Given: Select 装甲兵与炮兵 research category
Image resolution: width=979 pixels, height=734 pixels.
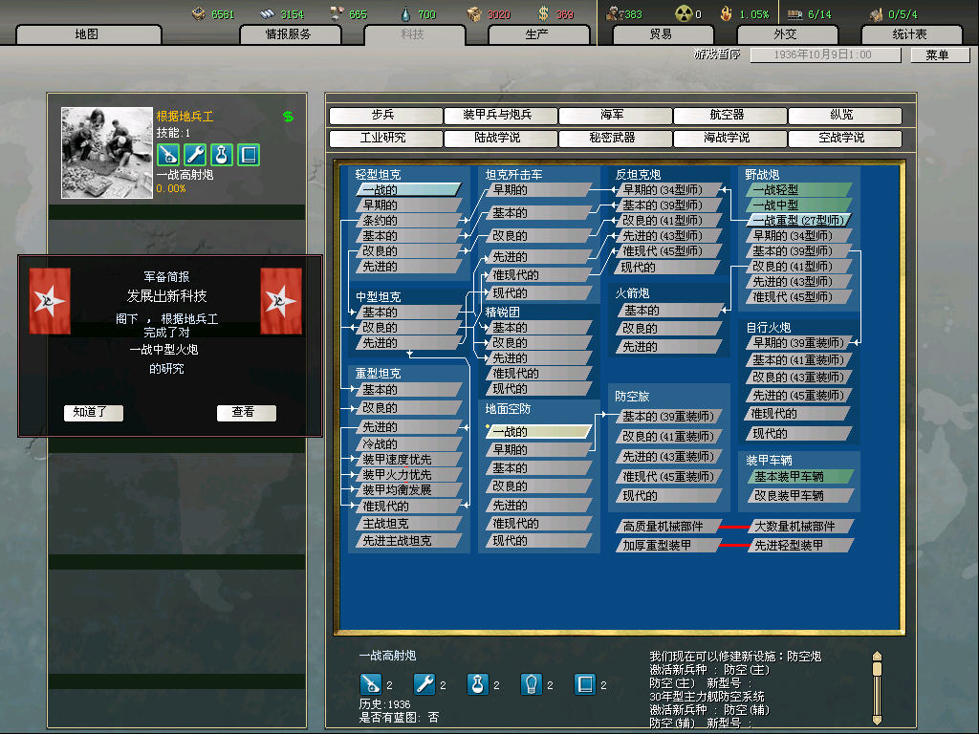Looking at the screenshot, I should coord(500,116).
